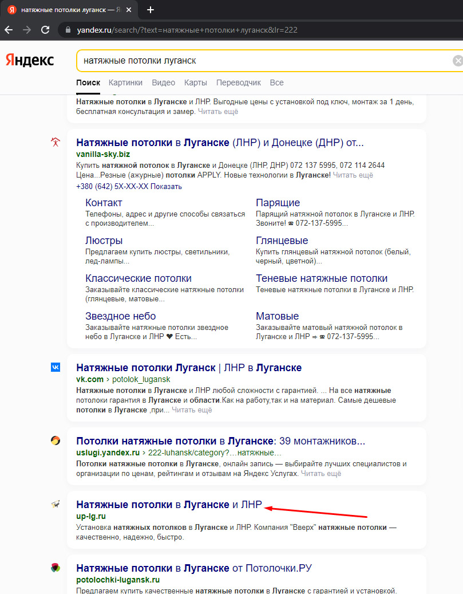The height and width of the screenshot is (594, 463).
Task: Click the Yandex Uslugi favicon
Action: point(56,440)
